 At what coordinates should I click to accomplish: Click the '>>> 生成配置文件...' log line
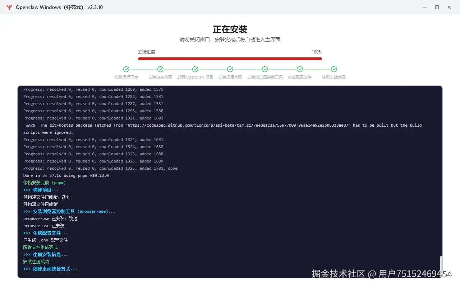pos(46,233)
